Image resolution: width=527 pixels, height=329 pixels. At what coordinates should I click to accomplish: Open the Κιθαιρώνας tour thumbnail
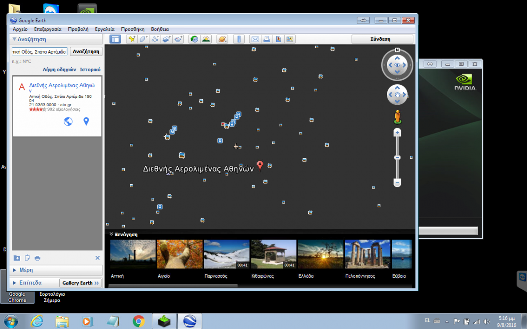pyautogui.click(x=274, y=254)
